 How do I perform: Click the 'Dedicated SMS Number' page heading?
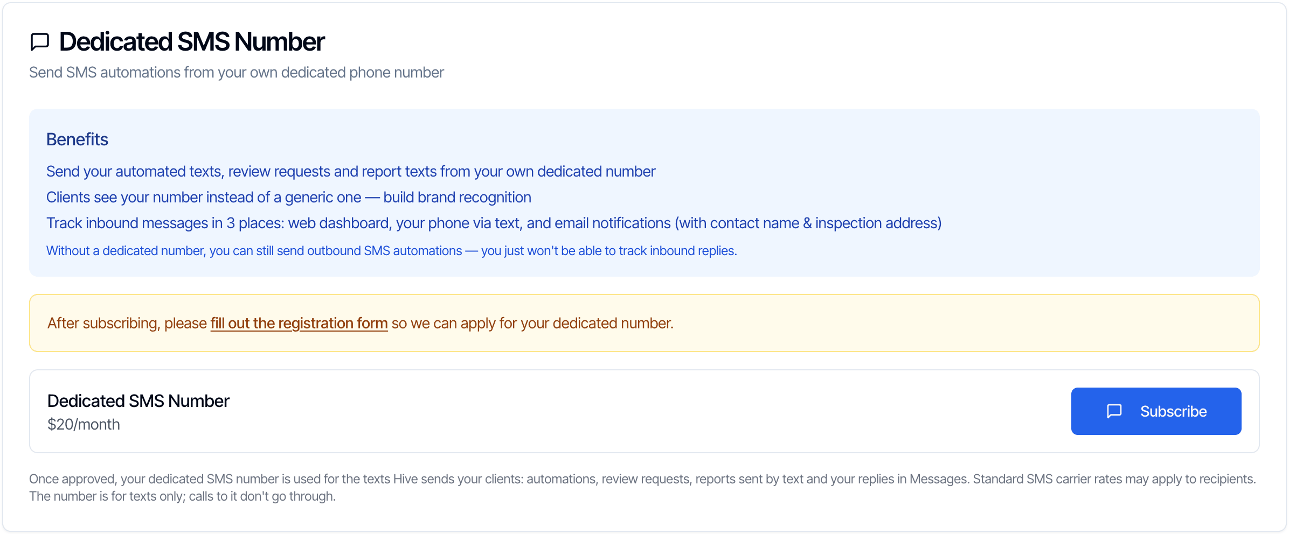(x=192, y=42)
